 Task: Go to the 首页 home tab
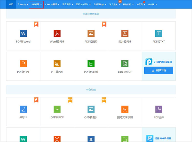pos(11,4)
